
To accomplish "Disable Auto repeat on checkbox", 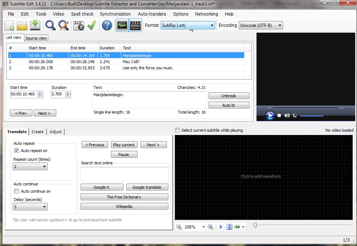I will click(16, 150).
